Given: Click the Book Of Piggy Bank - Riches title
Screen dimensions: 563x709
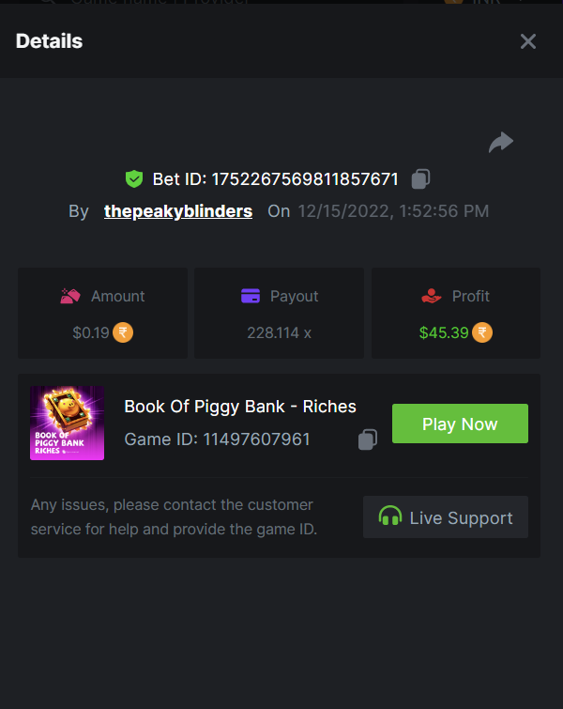Looking at the screenshot, I should click(240, 407).
